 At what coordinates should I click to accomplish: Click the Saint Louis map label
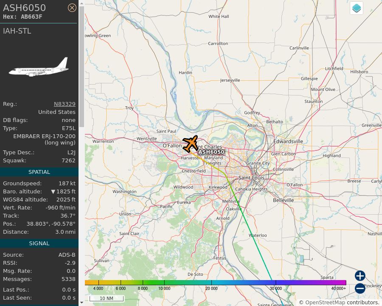(251, 178)
